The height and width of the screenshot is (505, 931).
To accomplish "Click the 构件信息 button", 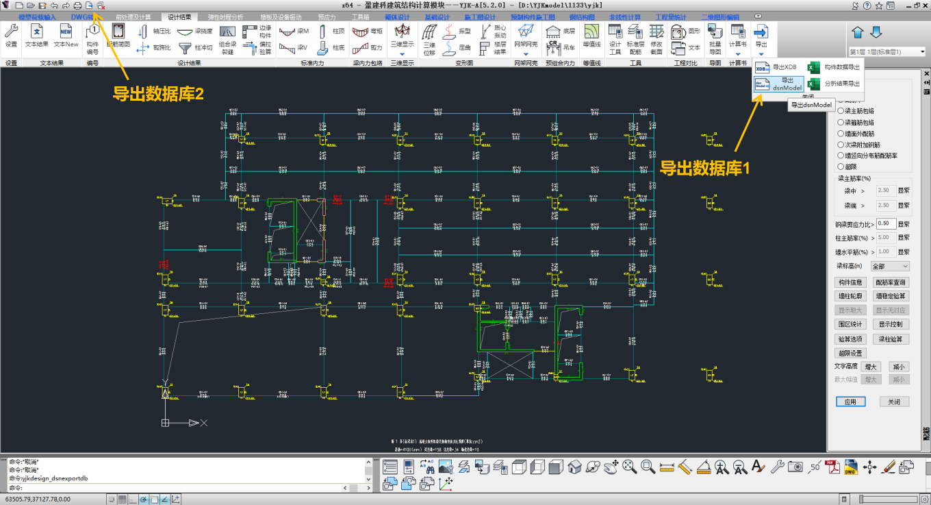I will point(850,282).
